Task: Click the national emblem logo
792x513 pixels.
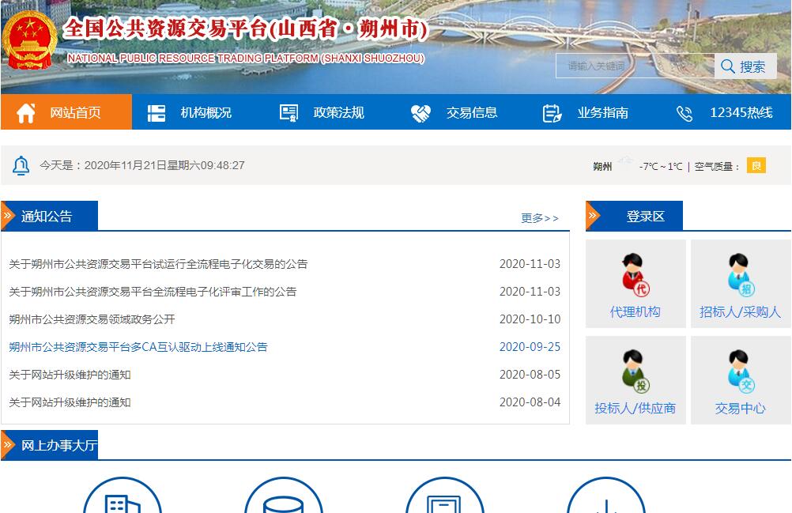Action: click(x=29, y=41)
